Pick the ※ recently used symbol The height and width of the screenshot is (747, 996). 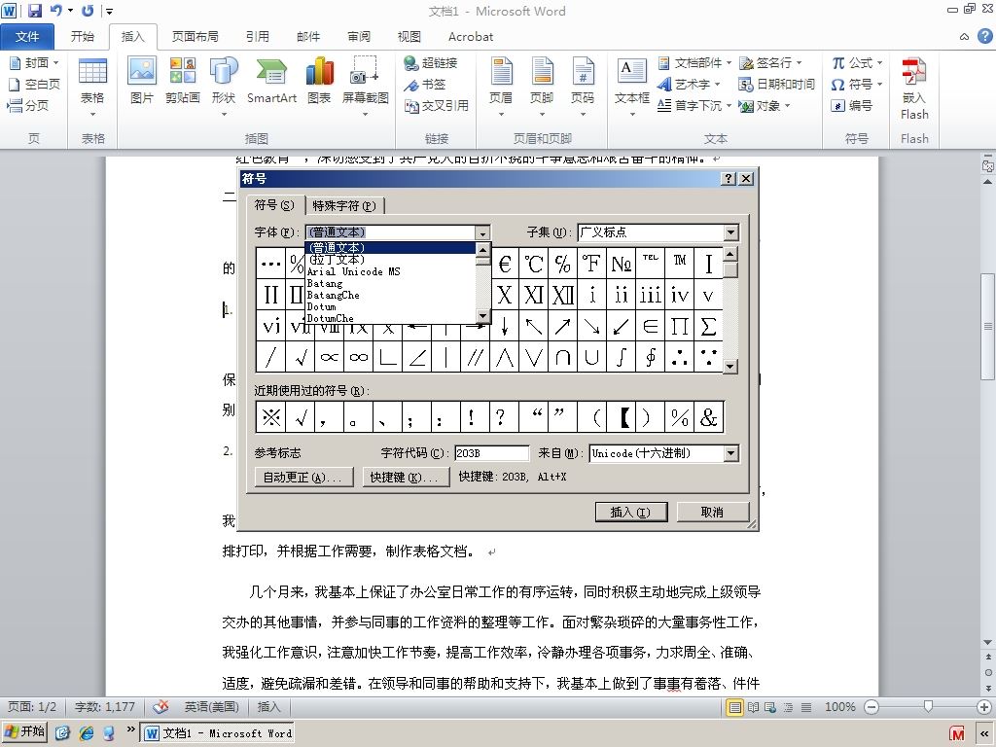coord(271,417)
